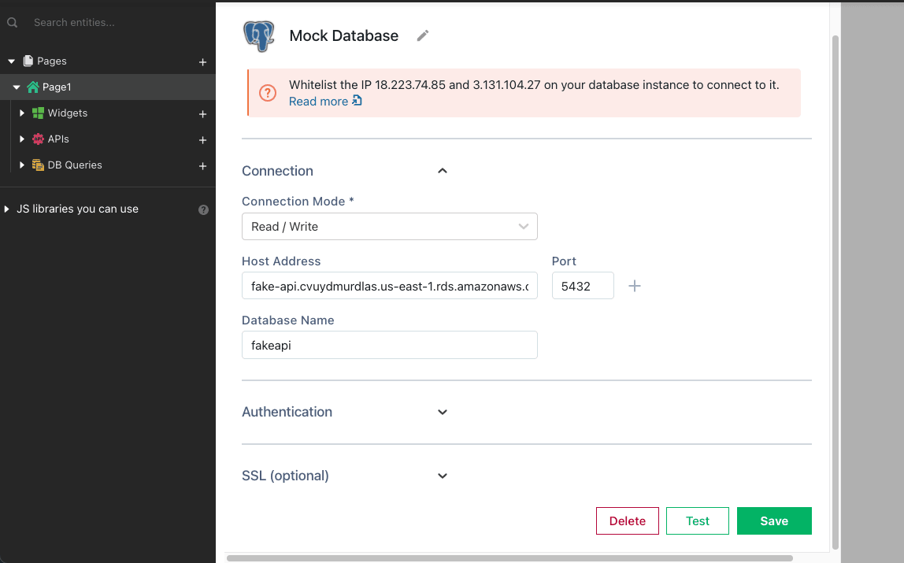This screenshot has width=904, height=563.
Task: Open the Connection Mode dropdown
Action: pos(389,227)
